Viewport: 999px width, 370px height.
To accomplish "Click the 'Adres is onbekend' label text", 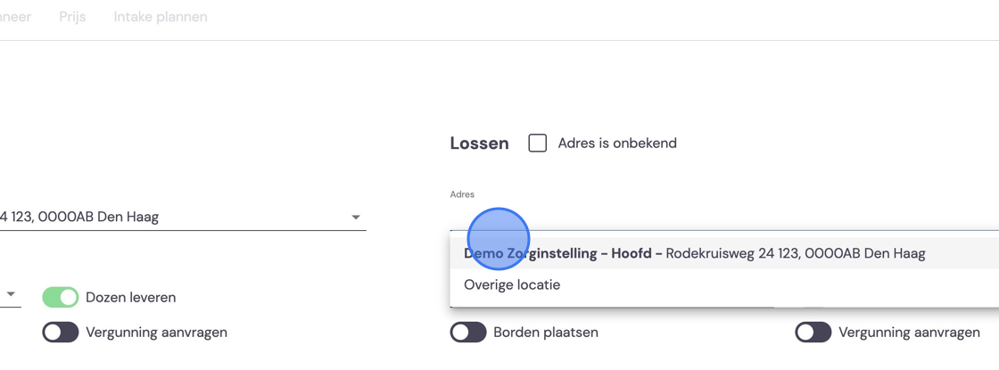I will [617, 144].
